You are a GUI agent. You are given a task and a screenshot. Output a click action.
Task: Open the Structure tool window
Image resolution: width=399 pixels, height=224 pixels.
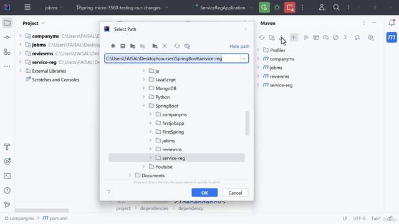[x=7, y=52]
